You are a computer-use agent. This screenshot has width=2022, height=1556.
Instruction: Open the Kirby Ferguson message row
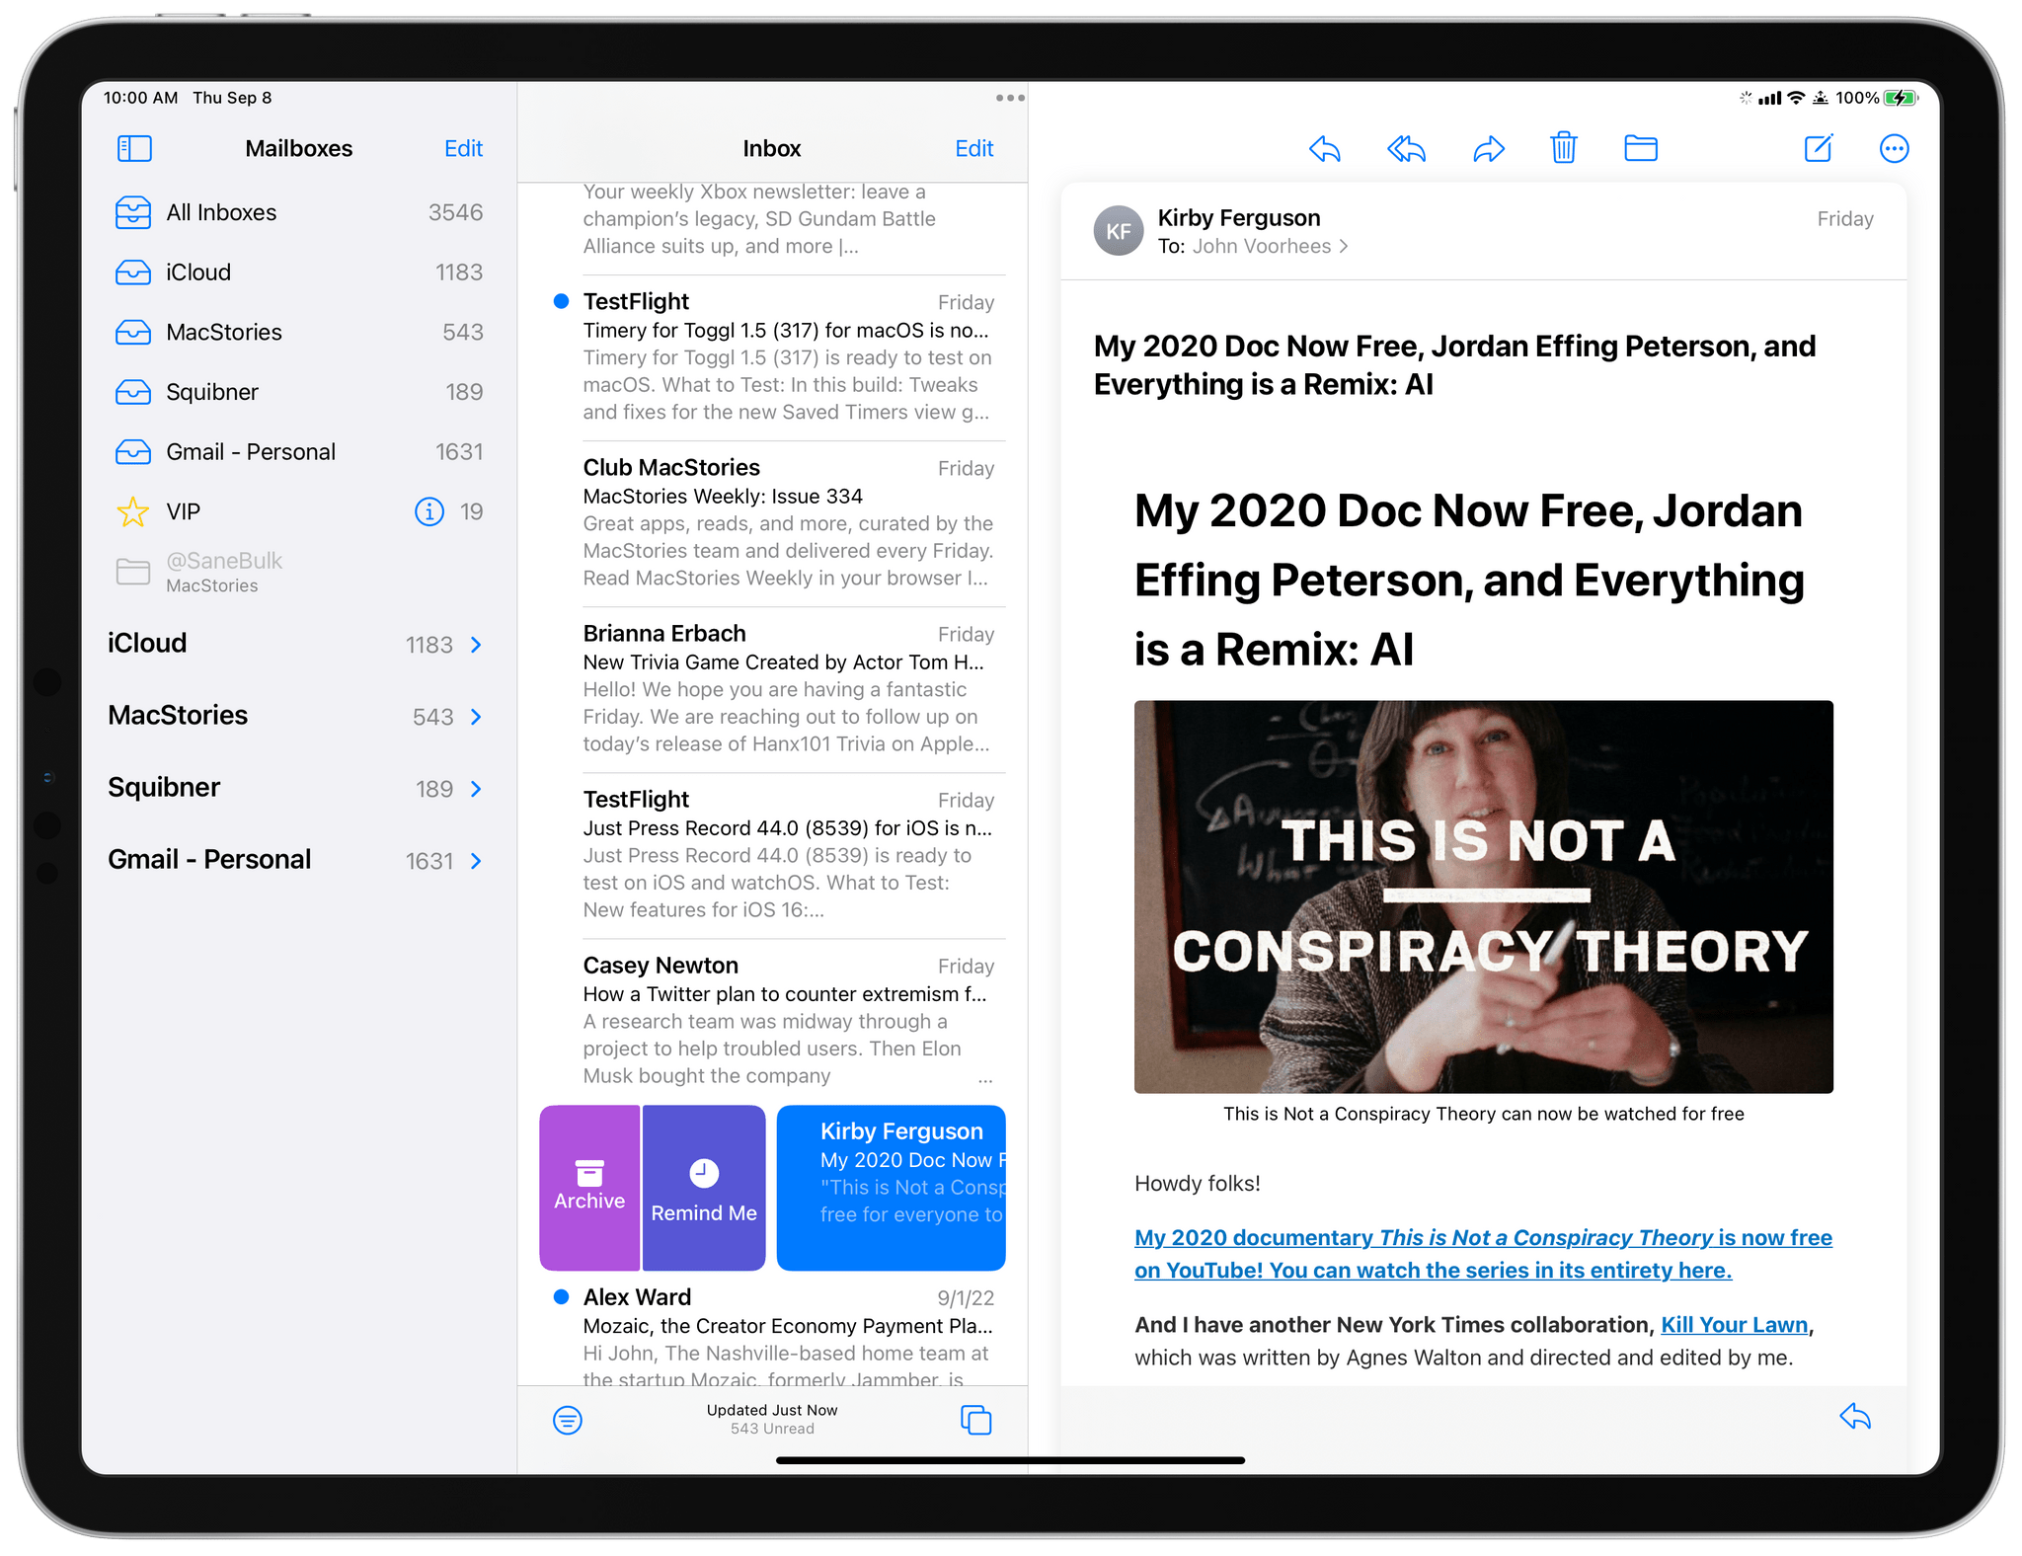(891, 1187)
